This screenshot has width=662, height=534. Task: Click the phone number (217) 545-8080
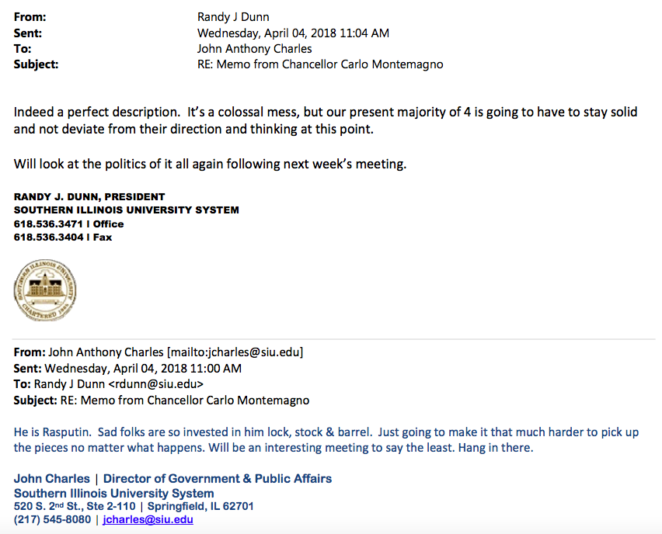[52, 519]
